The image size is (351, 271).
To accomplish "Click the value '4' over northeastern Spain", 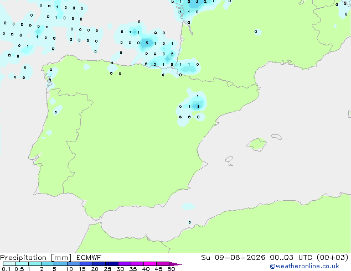I will coord(198,107).
